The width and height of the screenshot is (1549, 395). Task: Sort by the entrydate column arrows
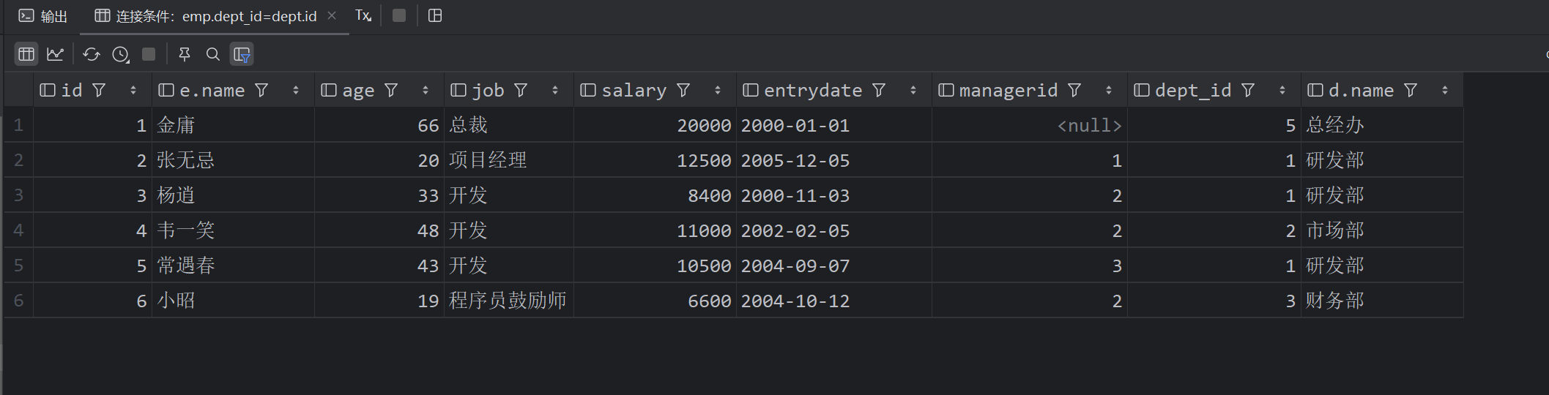[x=913, y=90]
